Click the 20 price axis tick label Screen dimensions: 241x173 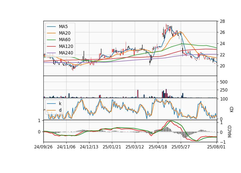(x=222, y=66)
